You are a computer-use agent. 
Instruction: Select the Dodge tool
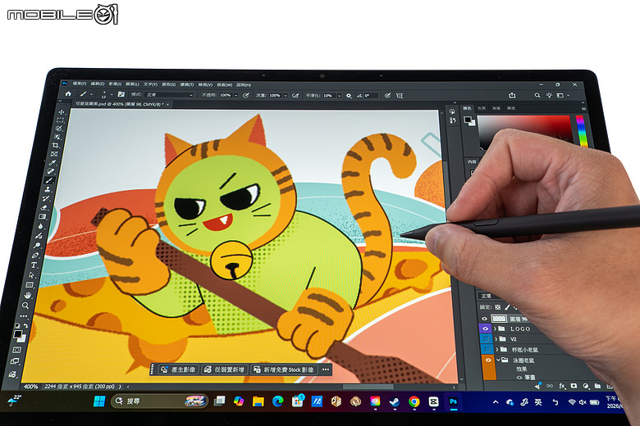37,246
